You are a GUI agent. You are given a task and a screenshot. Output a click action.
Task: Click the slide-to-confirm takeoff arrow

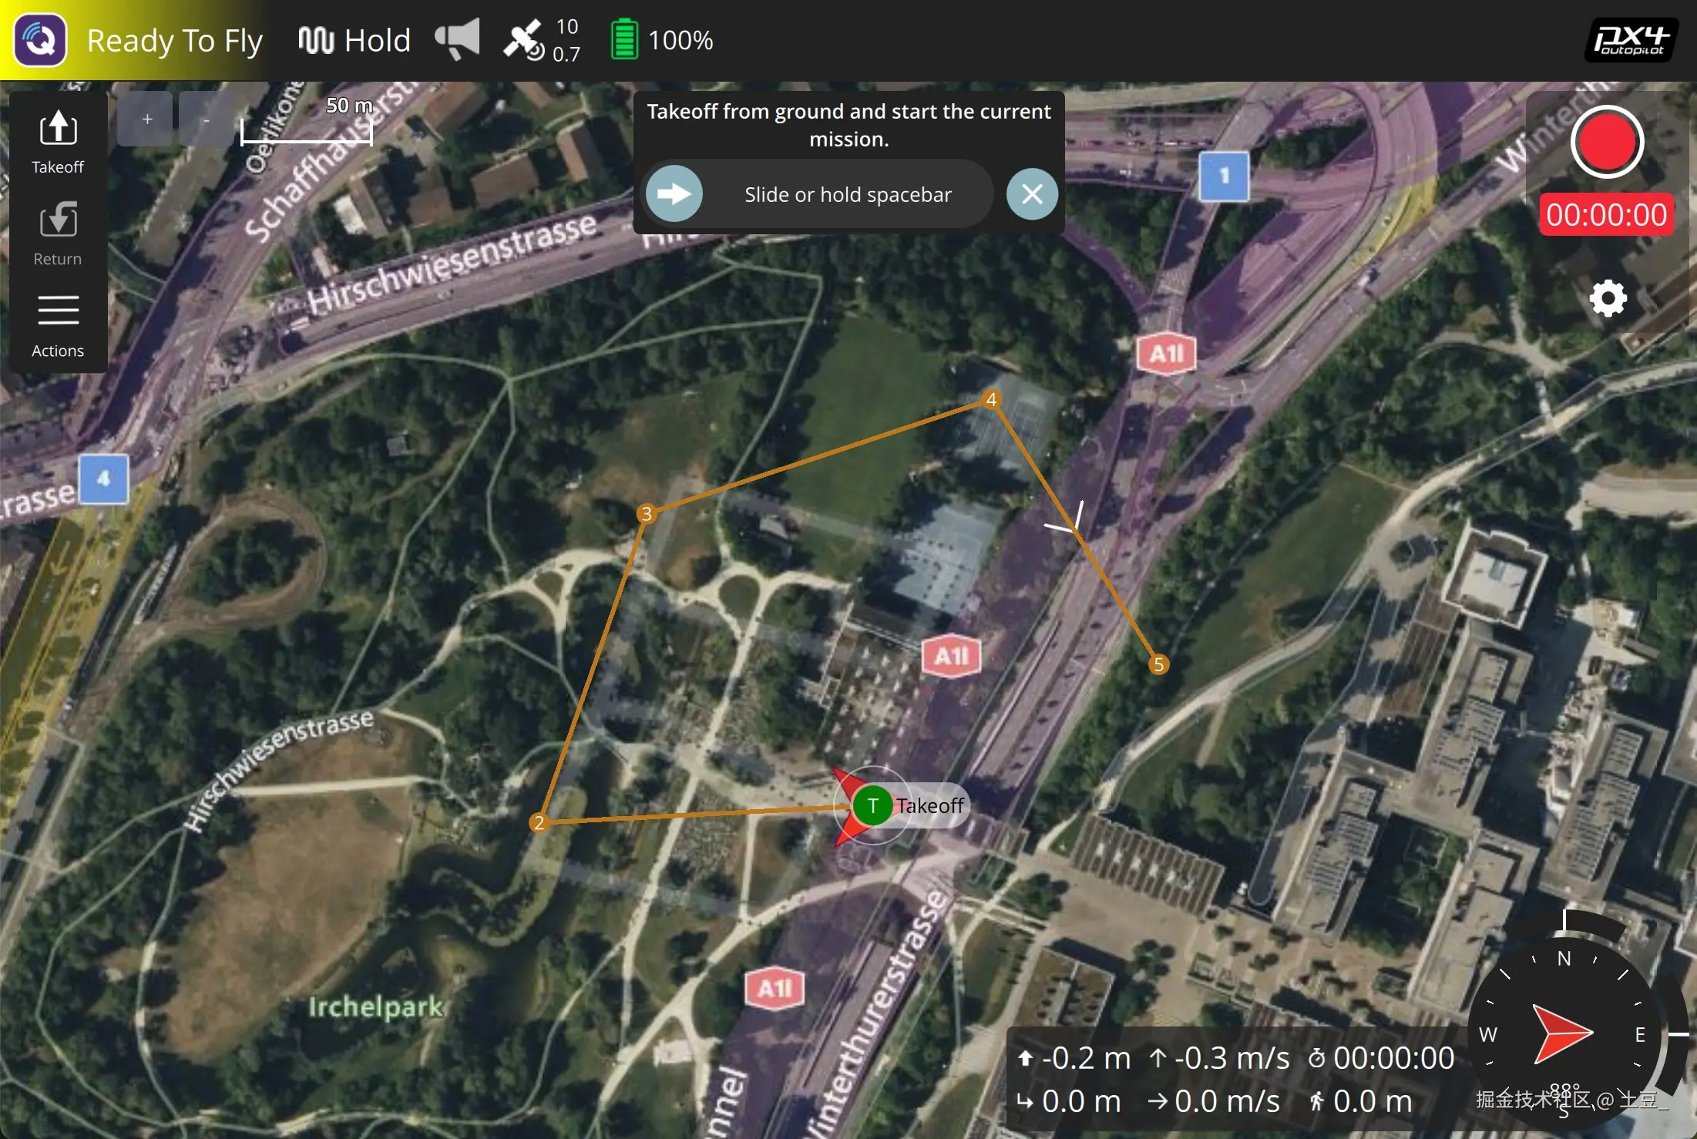coord(674,194)
